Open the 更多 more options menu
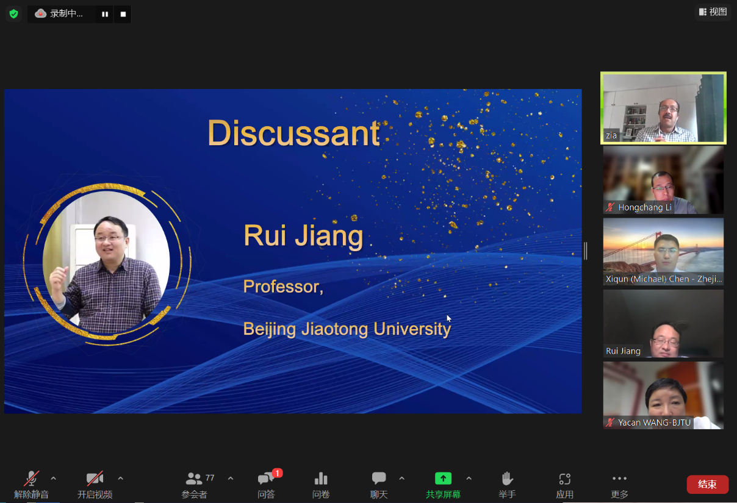 tap(619, 485)
